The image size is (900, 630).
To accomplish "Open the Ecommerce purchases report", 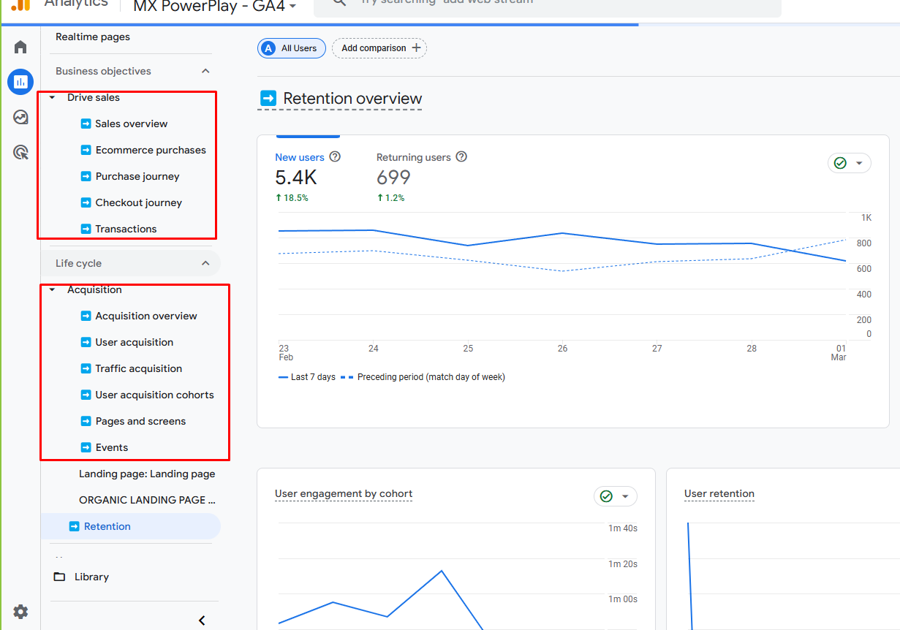I will (x=151, y=150).
